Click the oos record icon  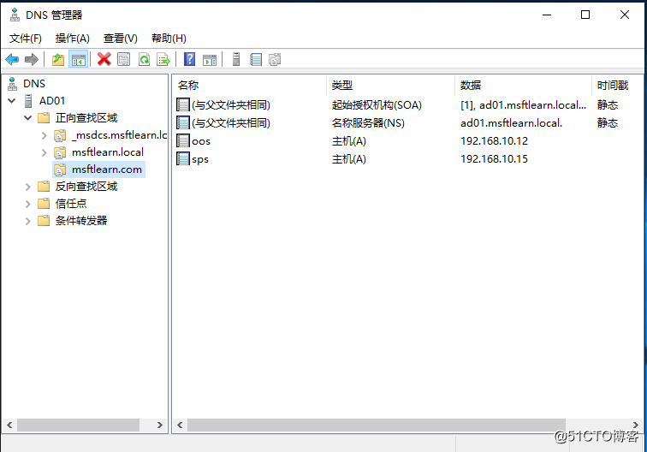pyautogui.click(x=183, y=140)
